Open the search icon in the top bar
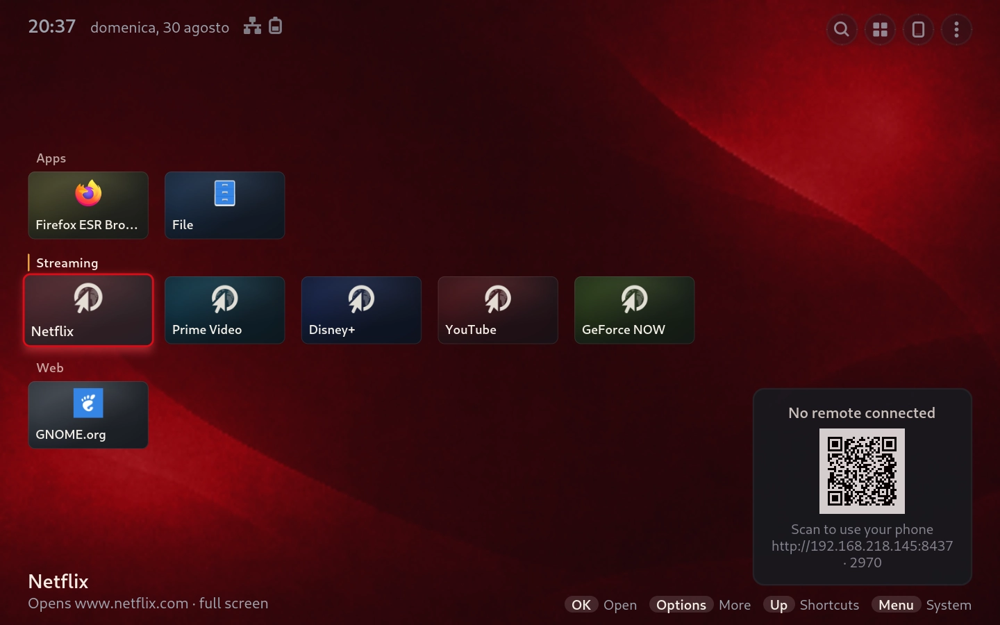Image resolution: width=1000 pixels, height=625 pixels. pos(842,30)
